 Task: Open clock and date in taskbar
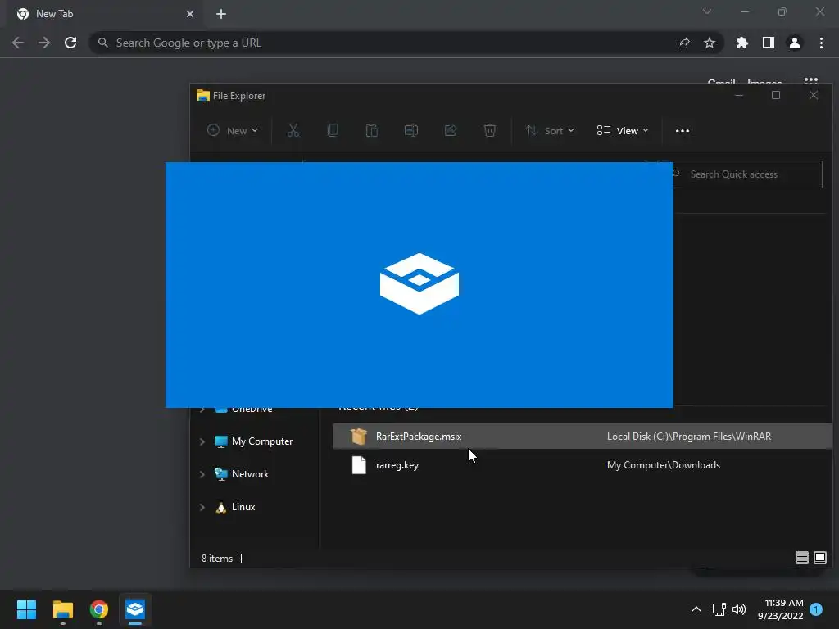781,609
